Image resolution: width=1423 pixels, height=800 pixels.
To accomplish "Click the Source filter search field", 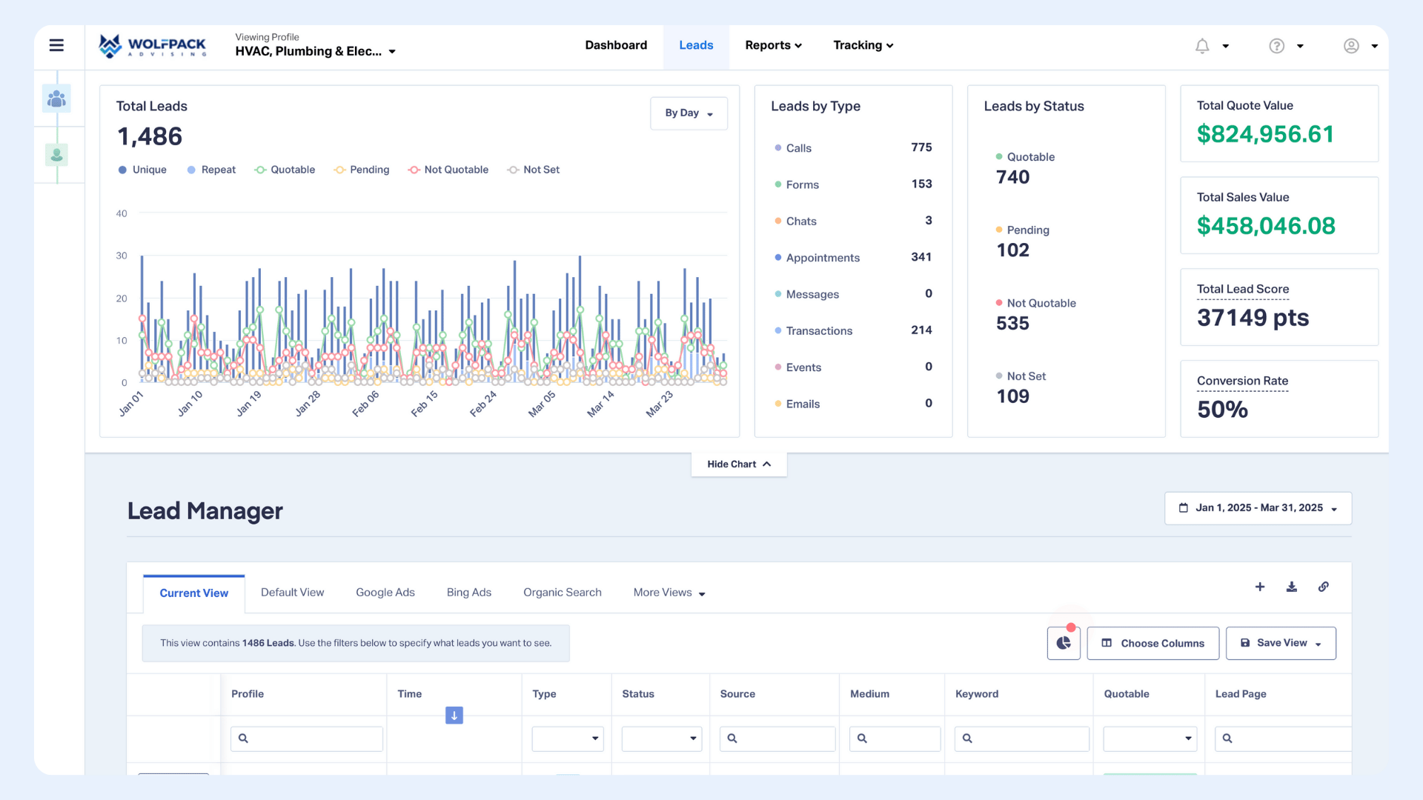I will click(x=778, y=739).
